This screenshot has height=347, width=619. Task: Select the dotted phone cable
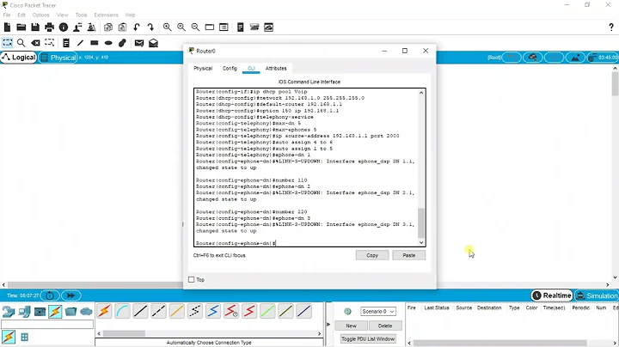pos(194,311)
